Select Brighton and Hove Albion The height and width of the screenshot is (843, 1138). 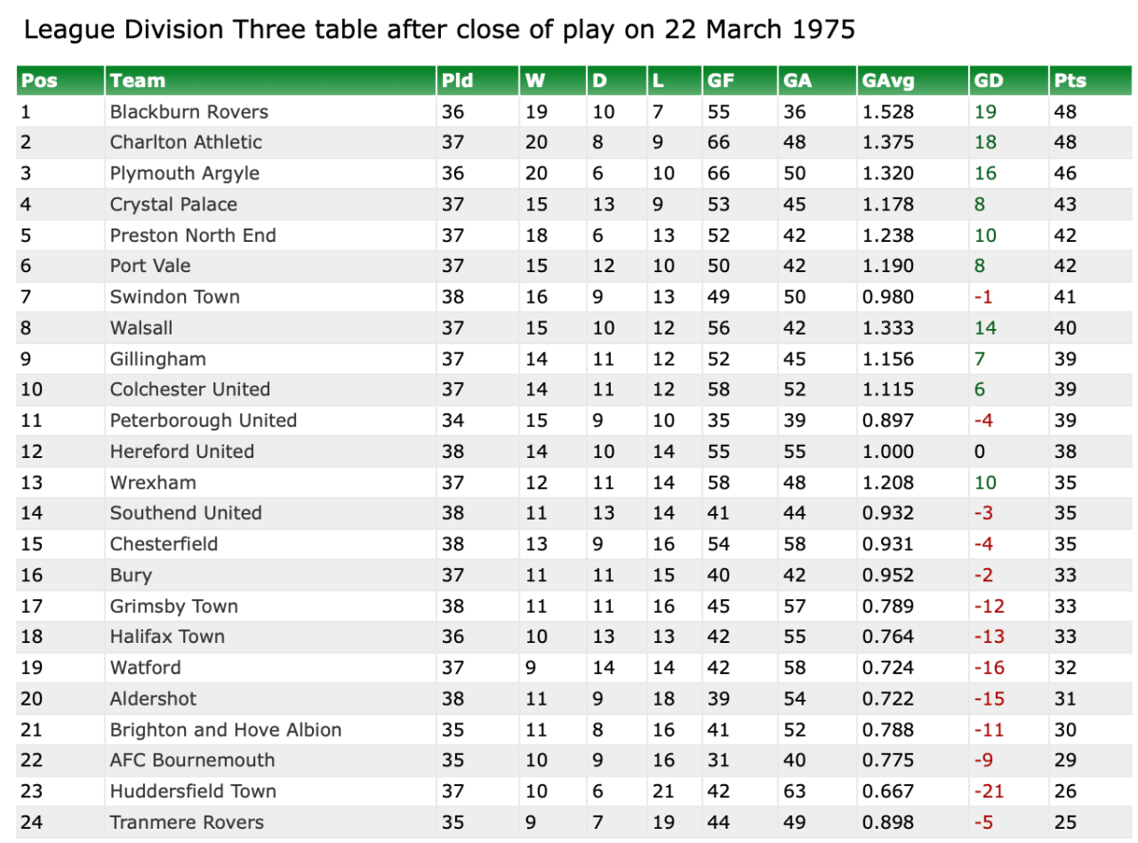click(x=226, y=730)
